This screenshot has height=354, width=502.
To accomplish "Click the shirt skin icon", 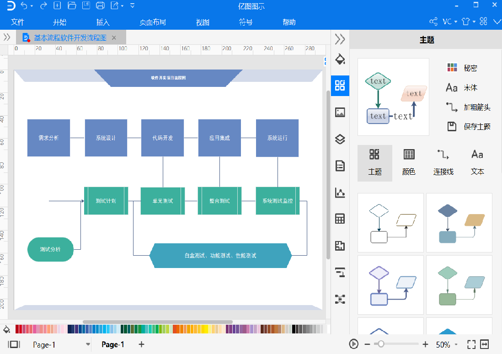I will pyautogui.click(x=465, y=22).
